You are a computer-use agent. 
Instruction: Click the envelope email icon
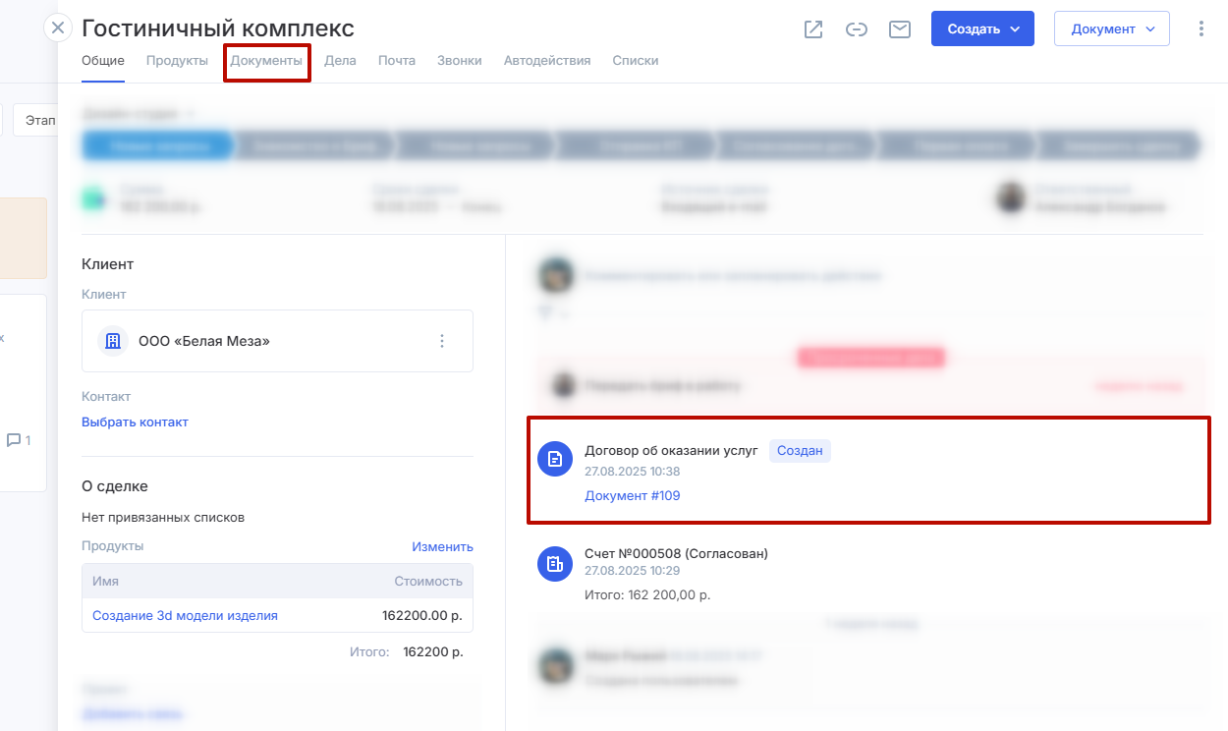pyautogui.click(x=900, y=29)
